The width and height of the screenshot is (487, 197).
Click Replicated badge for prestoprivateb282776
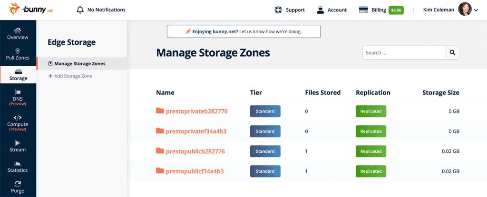[x=371, y=112]
